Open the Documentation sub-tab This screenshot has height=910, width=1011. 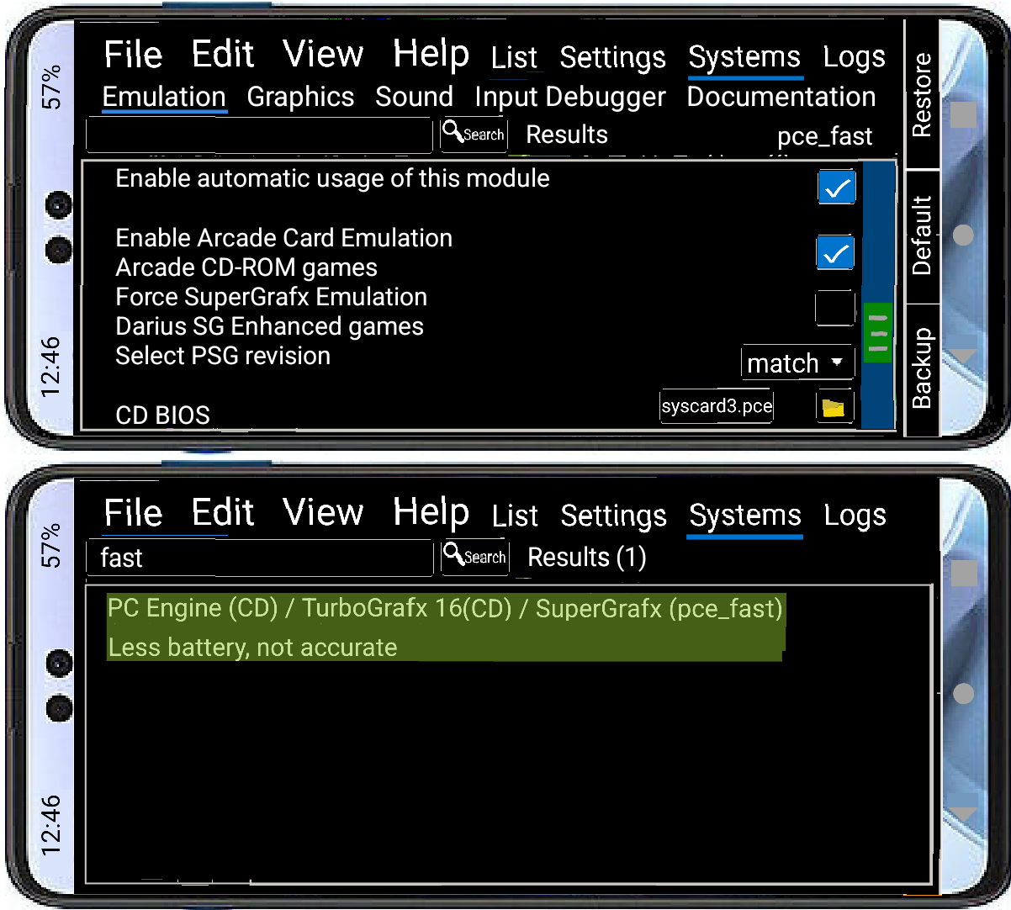point(781,97)
